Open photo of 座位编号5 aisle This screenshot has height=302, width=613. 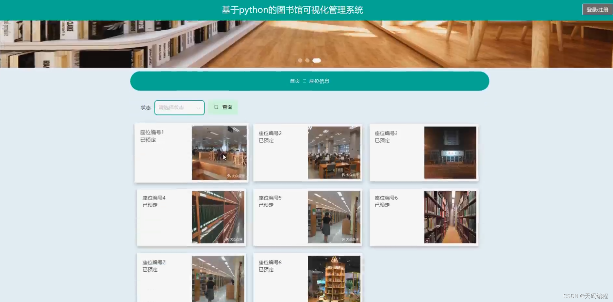(334, 217)
